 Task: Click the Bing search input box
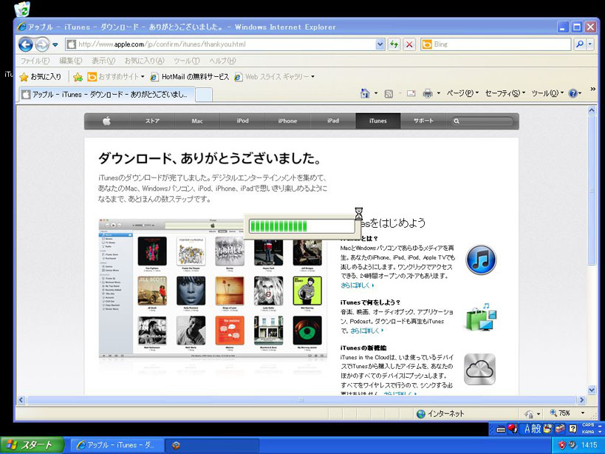[x=496, y=44]
